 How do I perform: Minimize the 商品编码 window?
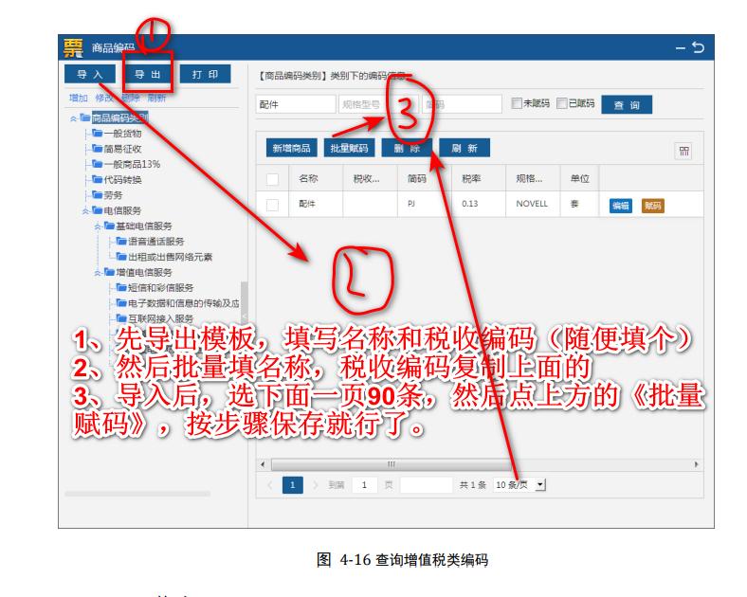681,47
